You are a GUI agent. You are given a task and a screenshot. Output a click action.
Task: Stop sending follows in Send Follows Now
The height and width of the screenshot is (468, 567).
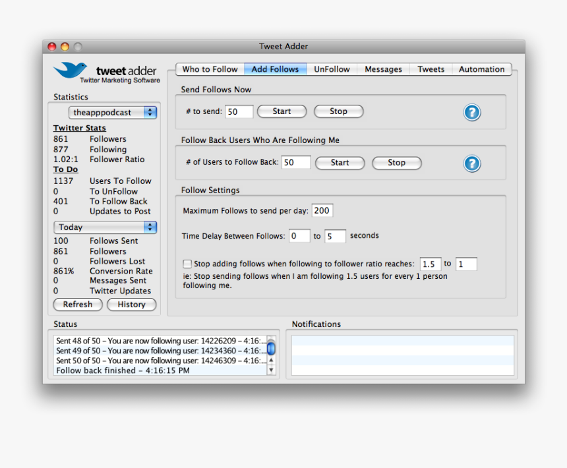(338, 111)
